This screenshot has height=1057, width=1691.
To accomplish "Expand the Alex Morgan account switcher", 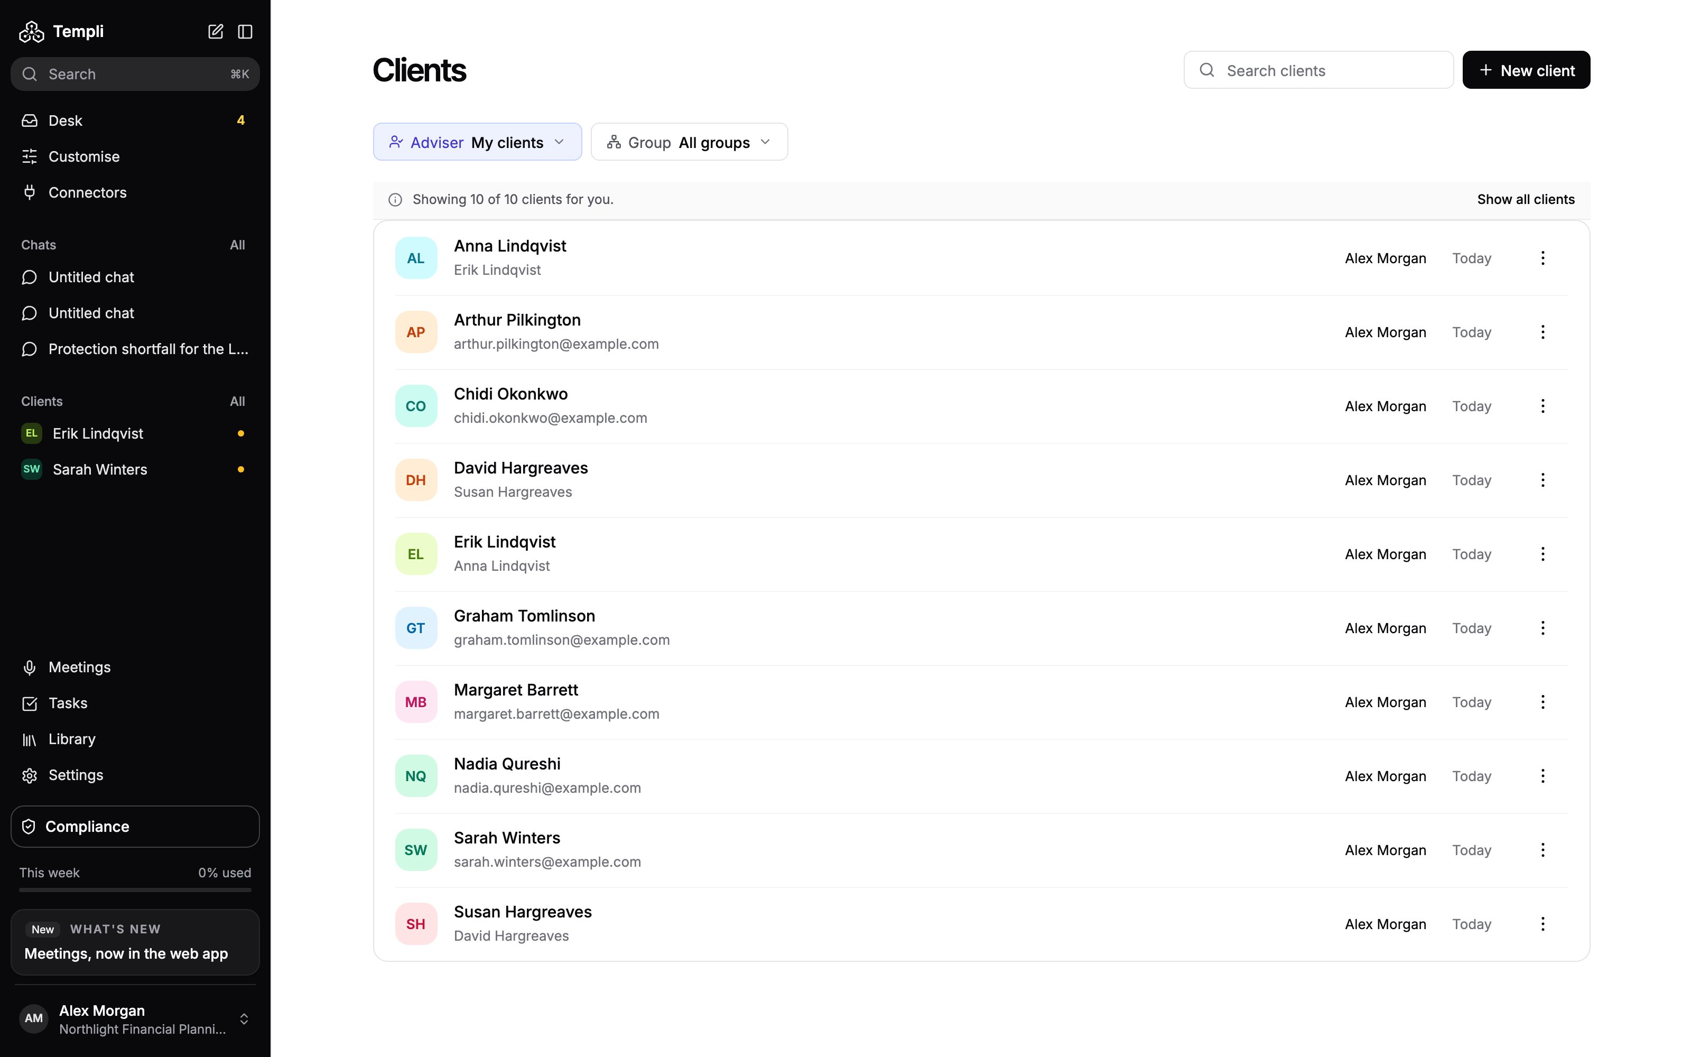I will click(135, 1019).
